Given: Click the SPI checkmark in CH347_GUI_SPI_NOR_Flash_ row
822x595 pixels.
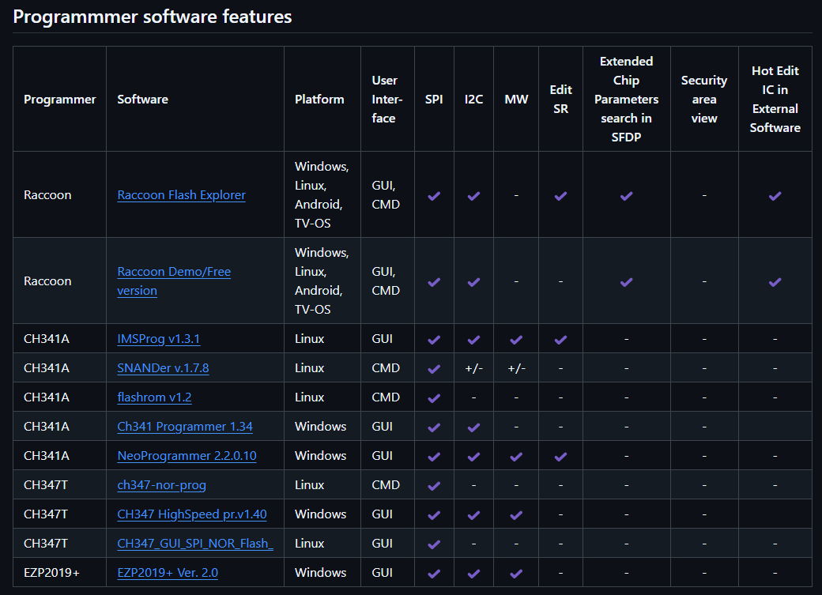Looking at the screenshot, I should click(434, 544).
